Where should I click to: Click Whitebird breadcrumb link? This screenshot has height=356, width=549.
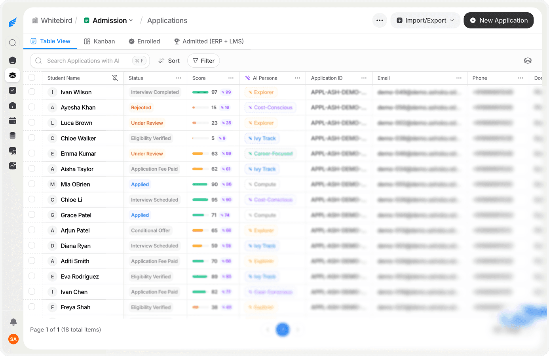57,20
